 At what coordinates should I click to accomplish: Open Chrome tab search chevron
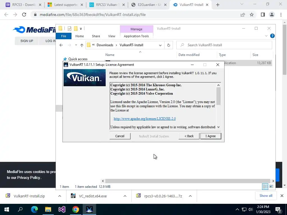pos(242,4)
